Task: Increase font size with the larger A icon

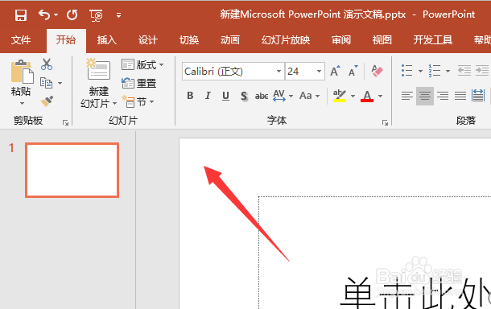Action: (x=335, y=72)
